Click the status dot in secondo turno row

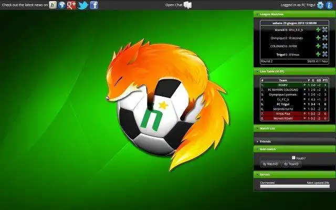(304, 109)
